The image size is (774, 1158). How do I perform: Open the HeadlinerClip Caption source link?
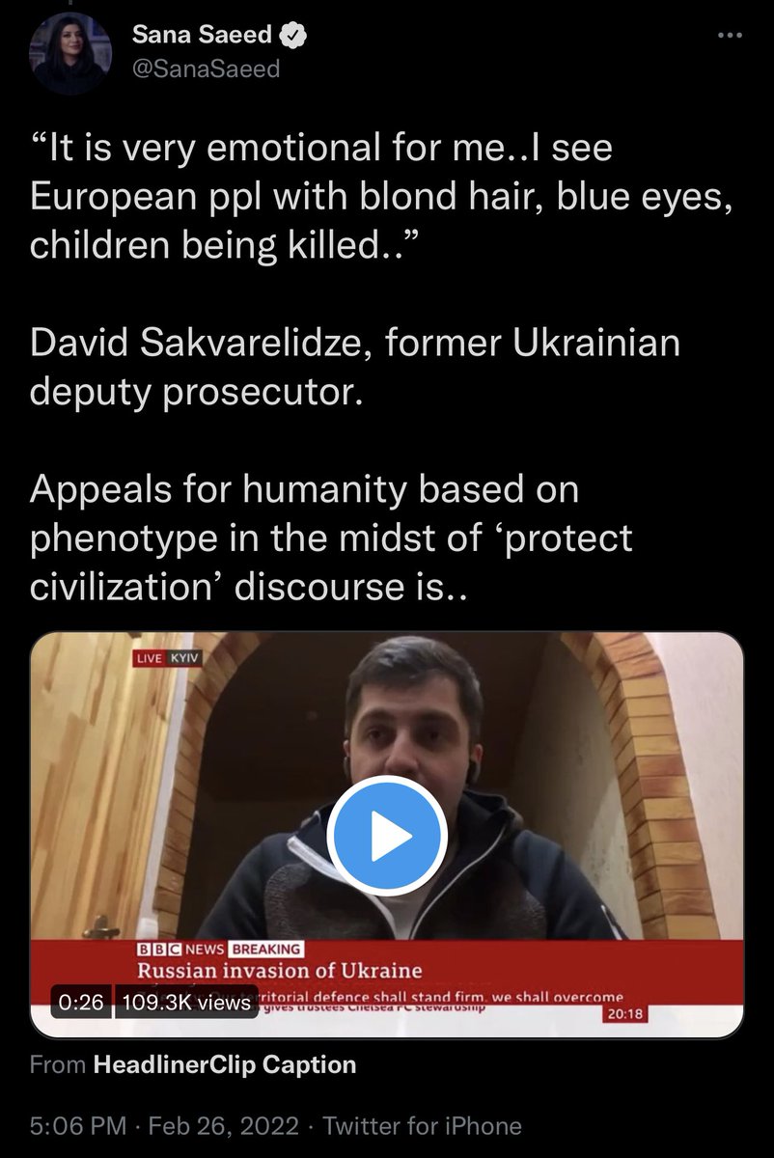click(225, 1064)
